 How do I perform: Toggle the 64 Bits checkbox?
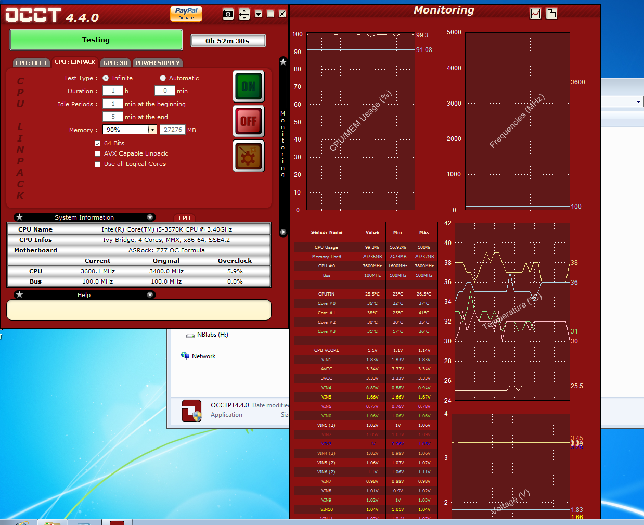tap(97, 143)
